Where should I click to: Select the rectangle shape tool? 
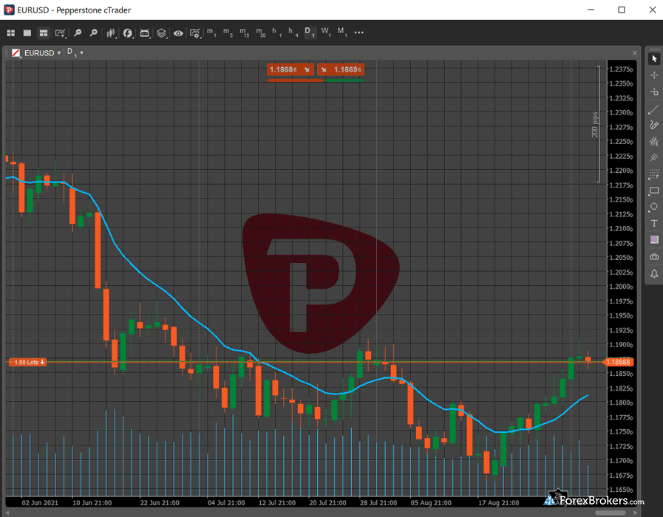pyautogui.click(x=654, y=191)
